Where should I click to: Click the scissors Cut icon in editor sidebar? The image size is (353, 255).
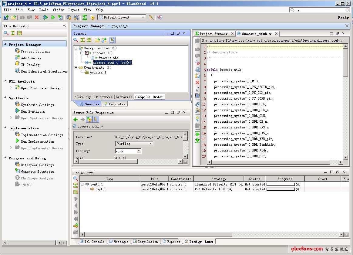[x=197, y=63]
